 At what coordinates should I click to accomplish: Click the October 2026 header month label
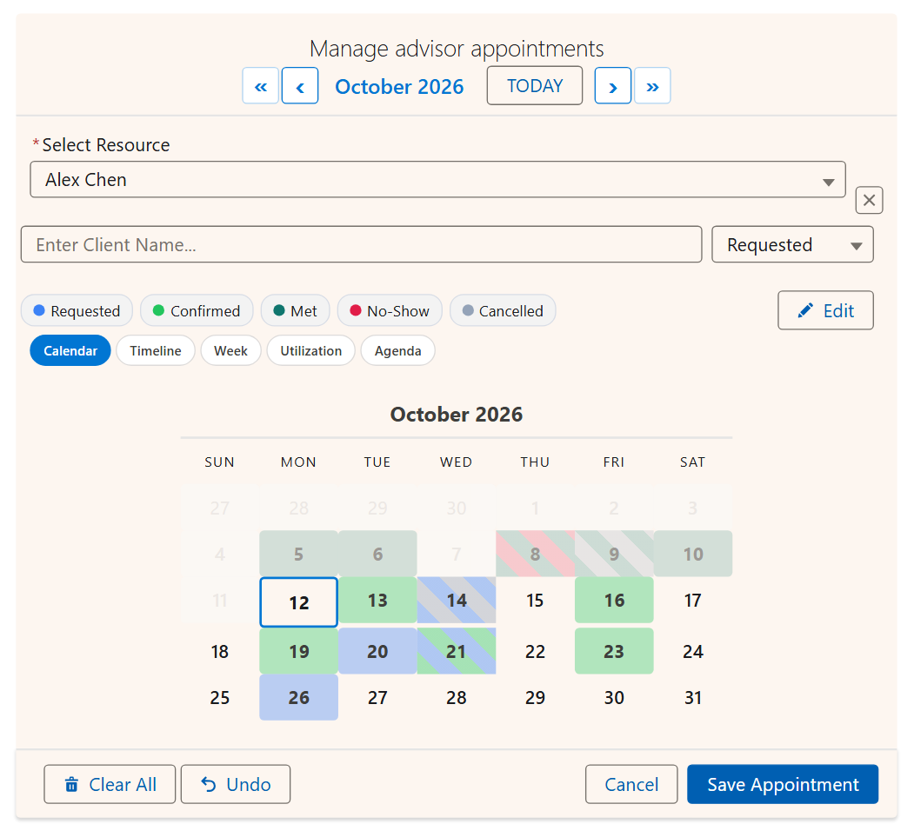click(399, 86)
